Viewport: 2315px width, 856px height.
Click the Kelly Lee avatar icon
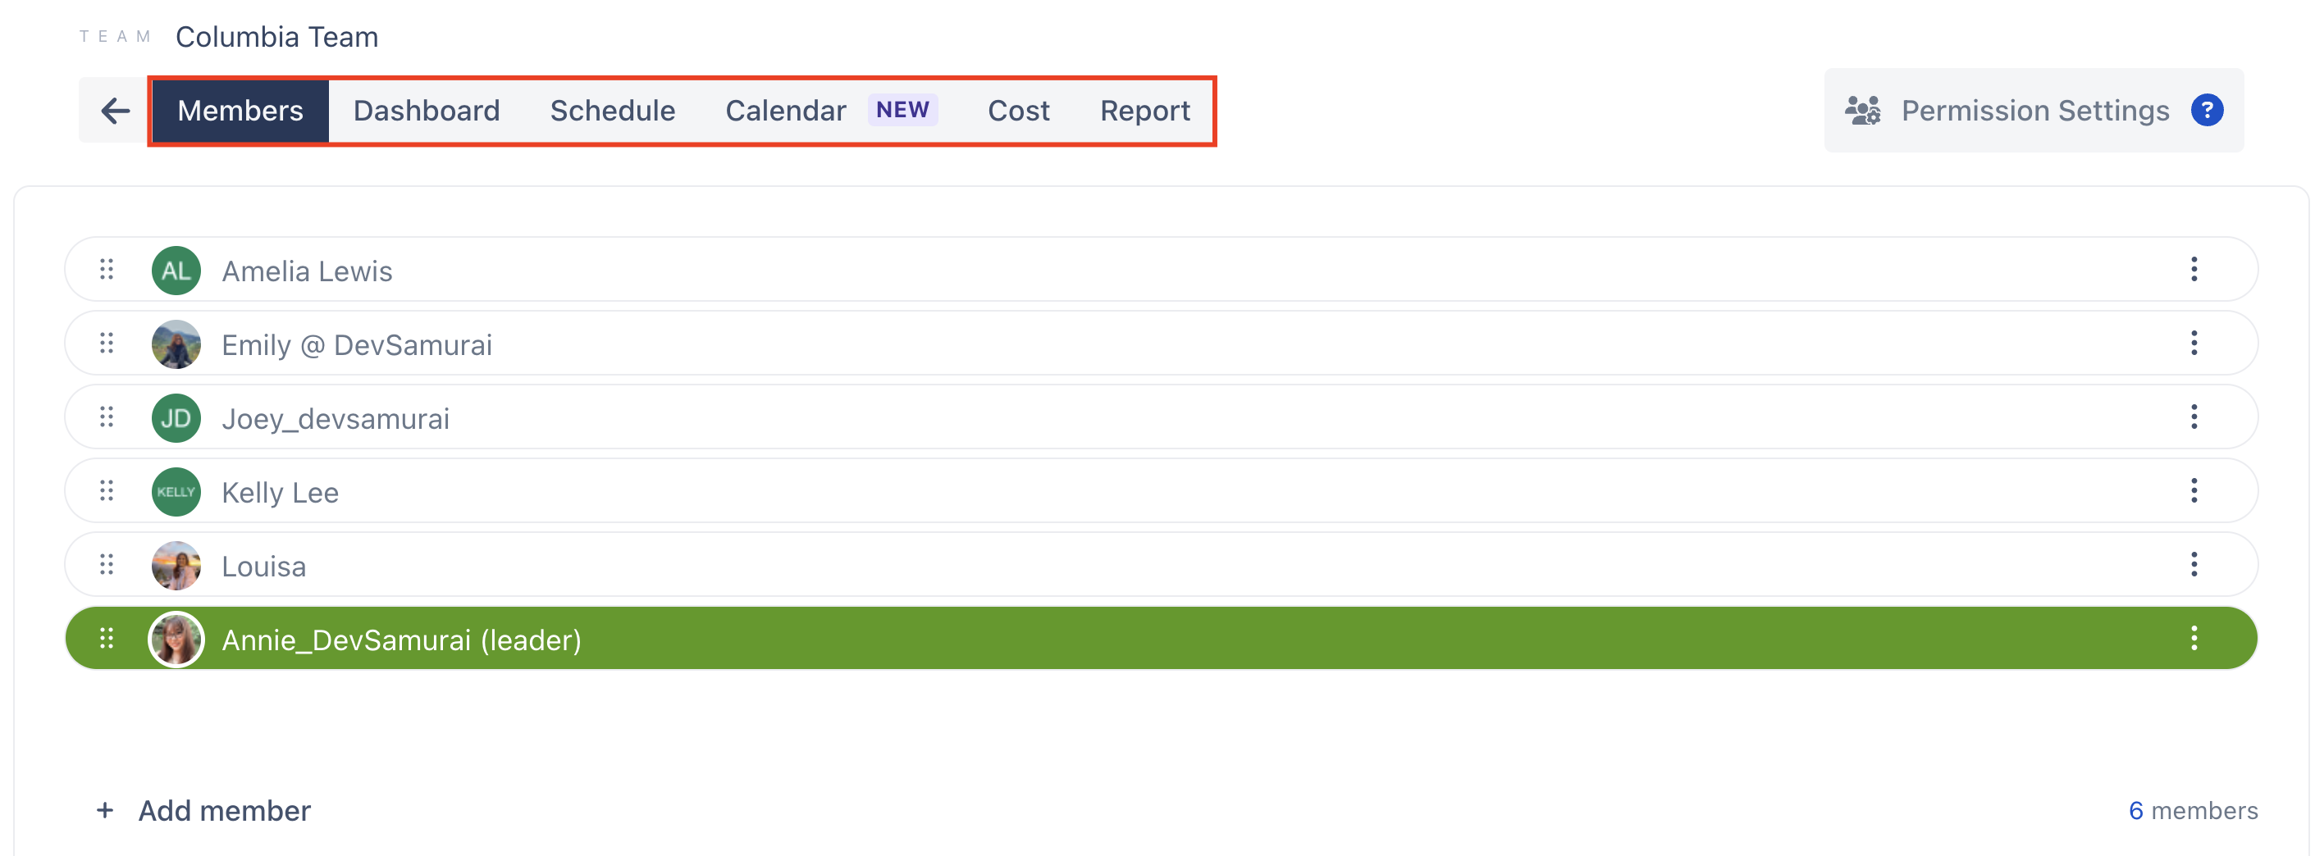176,492
